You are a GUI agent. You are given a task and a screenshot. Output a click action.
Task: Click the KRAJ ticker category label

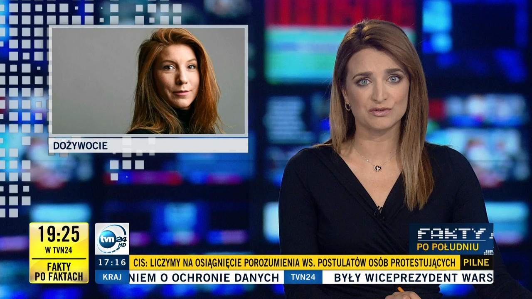pos(112,277)
